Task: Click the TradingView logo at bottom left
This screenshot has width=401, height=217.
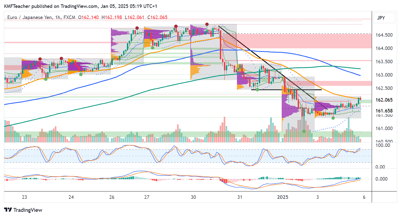Action: click(x=23, y=210)
